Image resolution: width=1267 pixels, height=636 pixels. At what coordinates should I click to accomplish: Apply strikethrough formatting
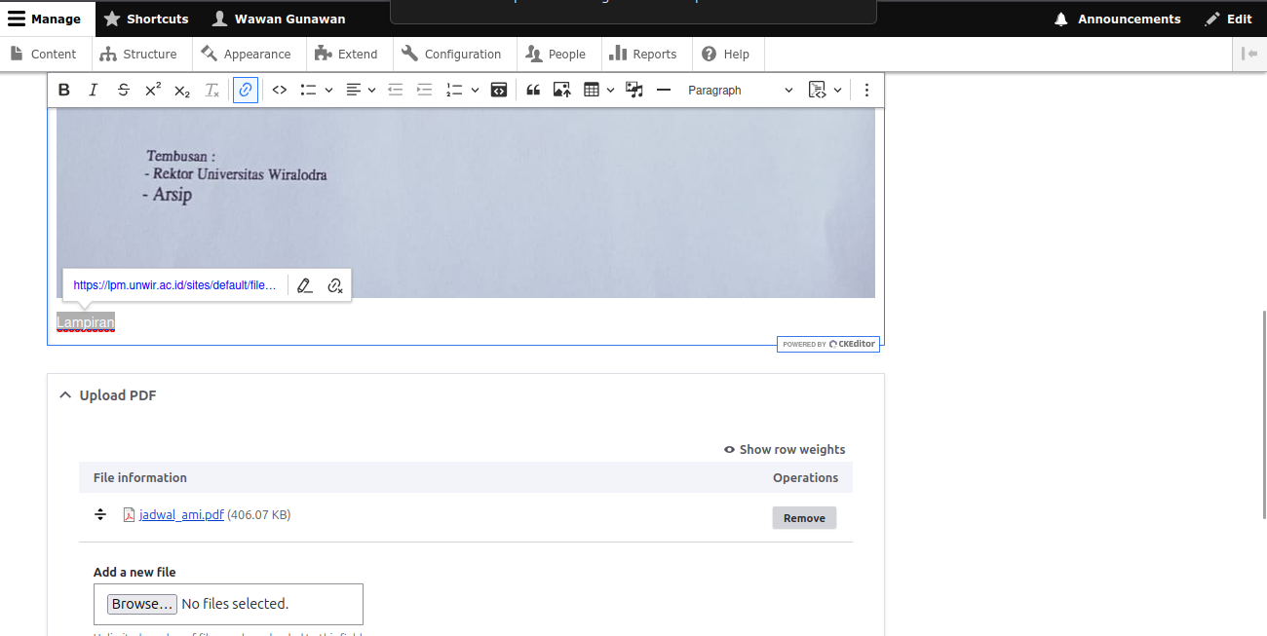click(x=123, y=91)
